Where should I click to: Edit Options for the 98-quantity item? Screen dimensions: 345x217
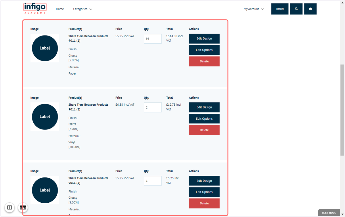click(204, 50)
